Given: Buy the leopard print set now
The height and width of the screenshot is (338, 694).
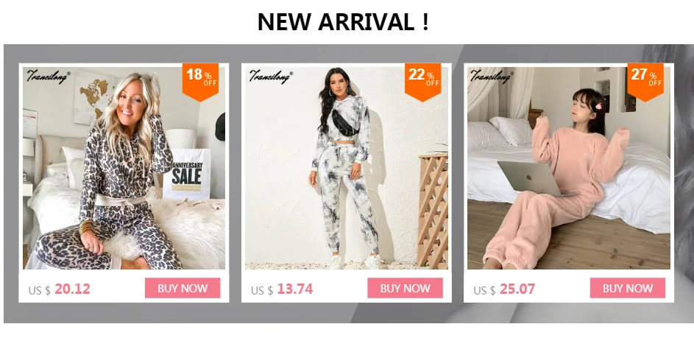Looking at the screenshot, I should (x=183, y=288).
